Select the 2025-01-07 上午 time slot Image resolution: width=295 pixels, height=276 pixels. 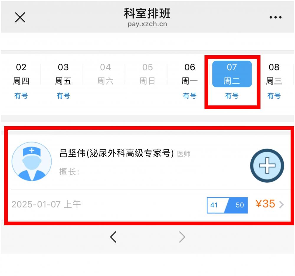(46, 204)
